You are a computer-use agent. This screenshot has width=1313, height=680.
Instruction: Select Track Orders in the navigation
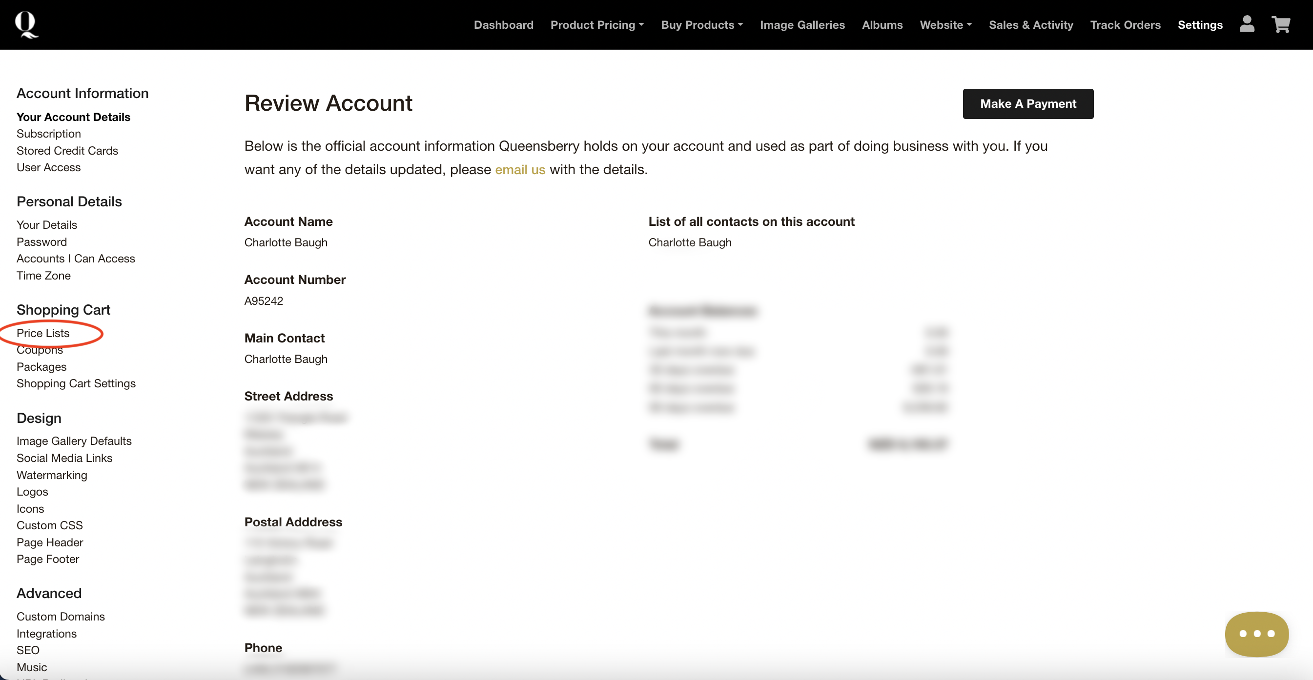[x=1125, y=25]
